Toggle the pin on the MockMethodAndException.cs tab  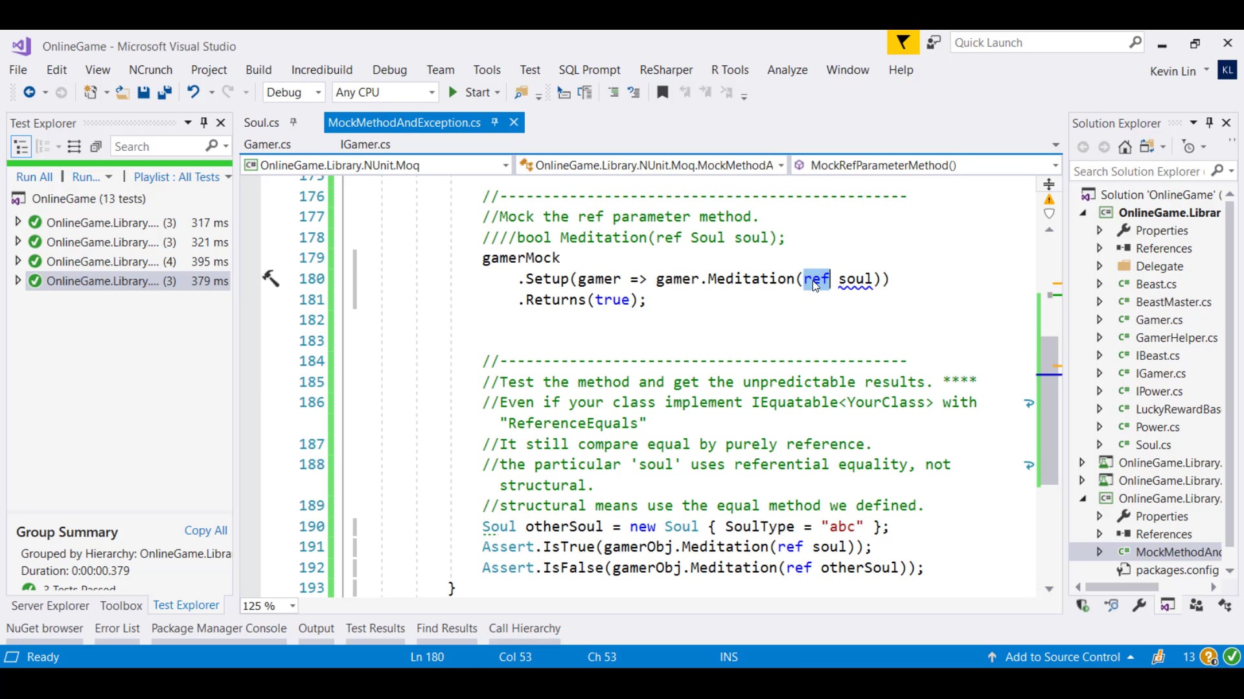click(x=495, y=122)
